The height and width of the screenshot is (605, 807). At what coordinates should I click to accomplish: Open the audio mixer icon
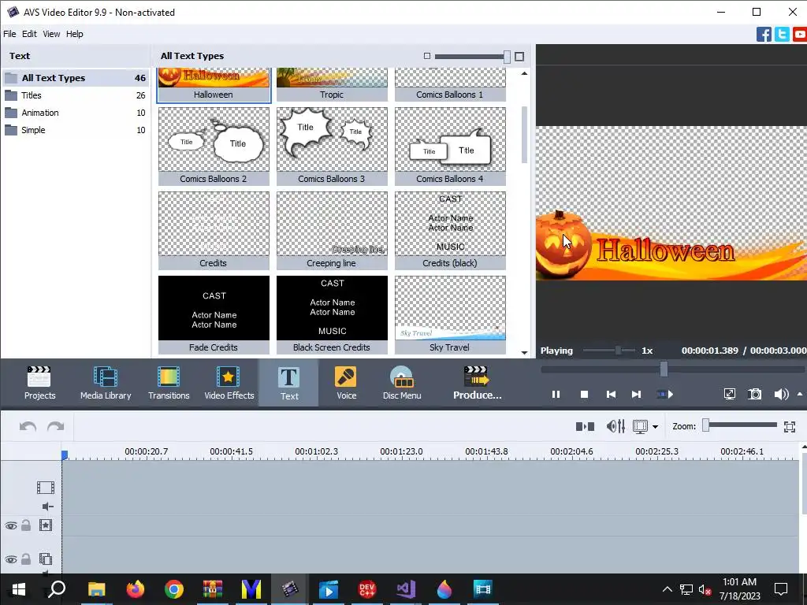pos(615,426)
